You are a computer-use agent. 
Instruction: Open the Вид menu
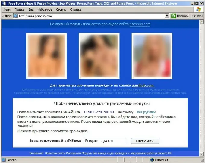31,10
